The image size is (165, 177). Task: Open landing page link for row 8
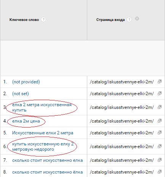[x=160, y=172]
